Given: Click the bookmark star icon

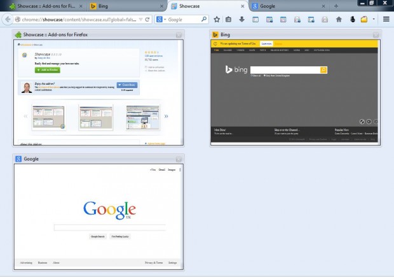Looking at the screenshot, I should tap(217, 20).
